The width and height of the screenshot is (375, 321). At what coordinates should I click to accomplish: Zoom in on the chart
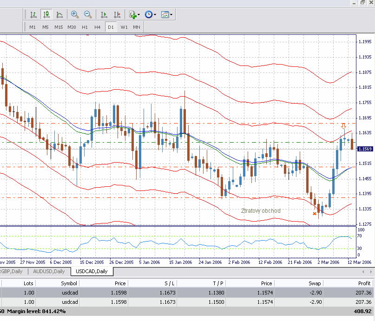tap(74, 14)
